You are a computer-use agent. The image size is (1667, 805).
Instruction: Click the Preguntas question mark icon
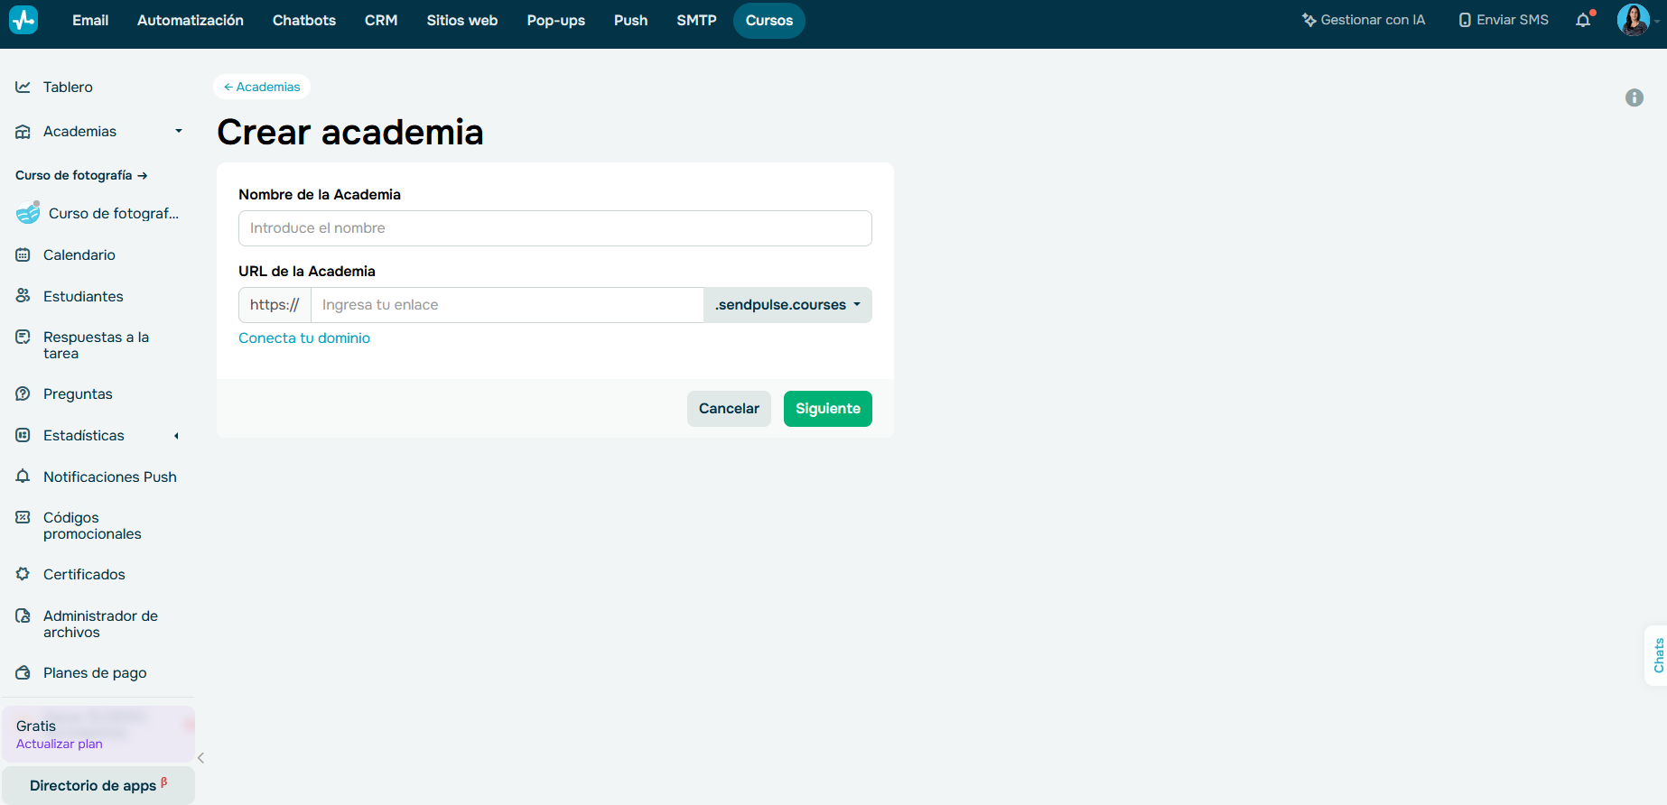click(x=23, y=393)
